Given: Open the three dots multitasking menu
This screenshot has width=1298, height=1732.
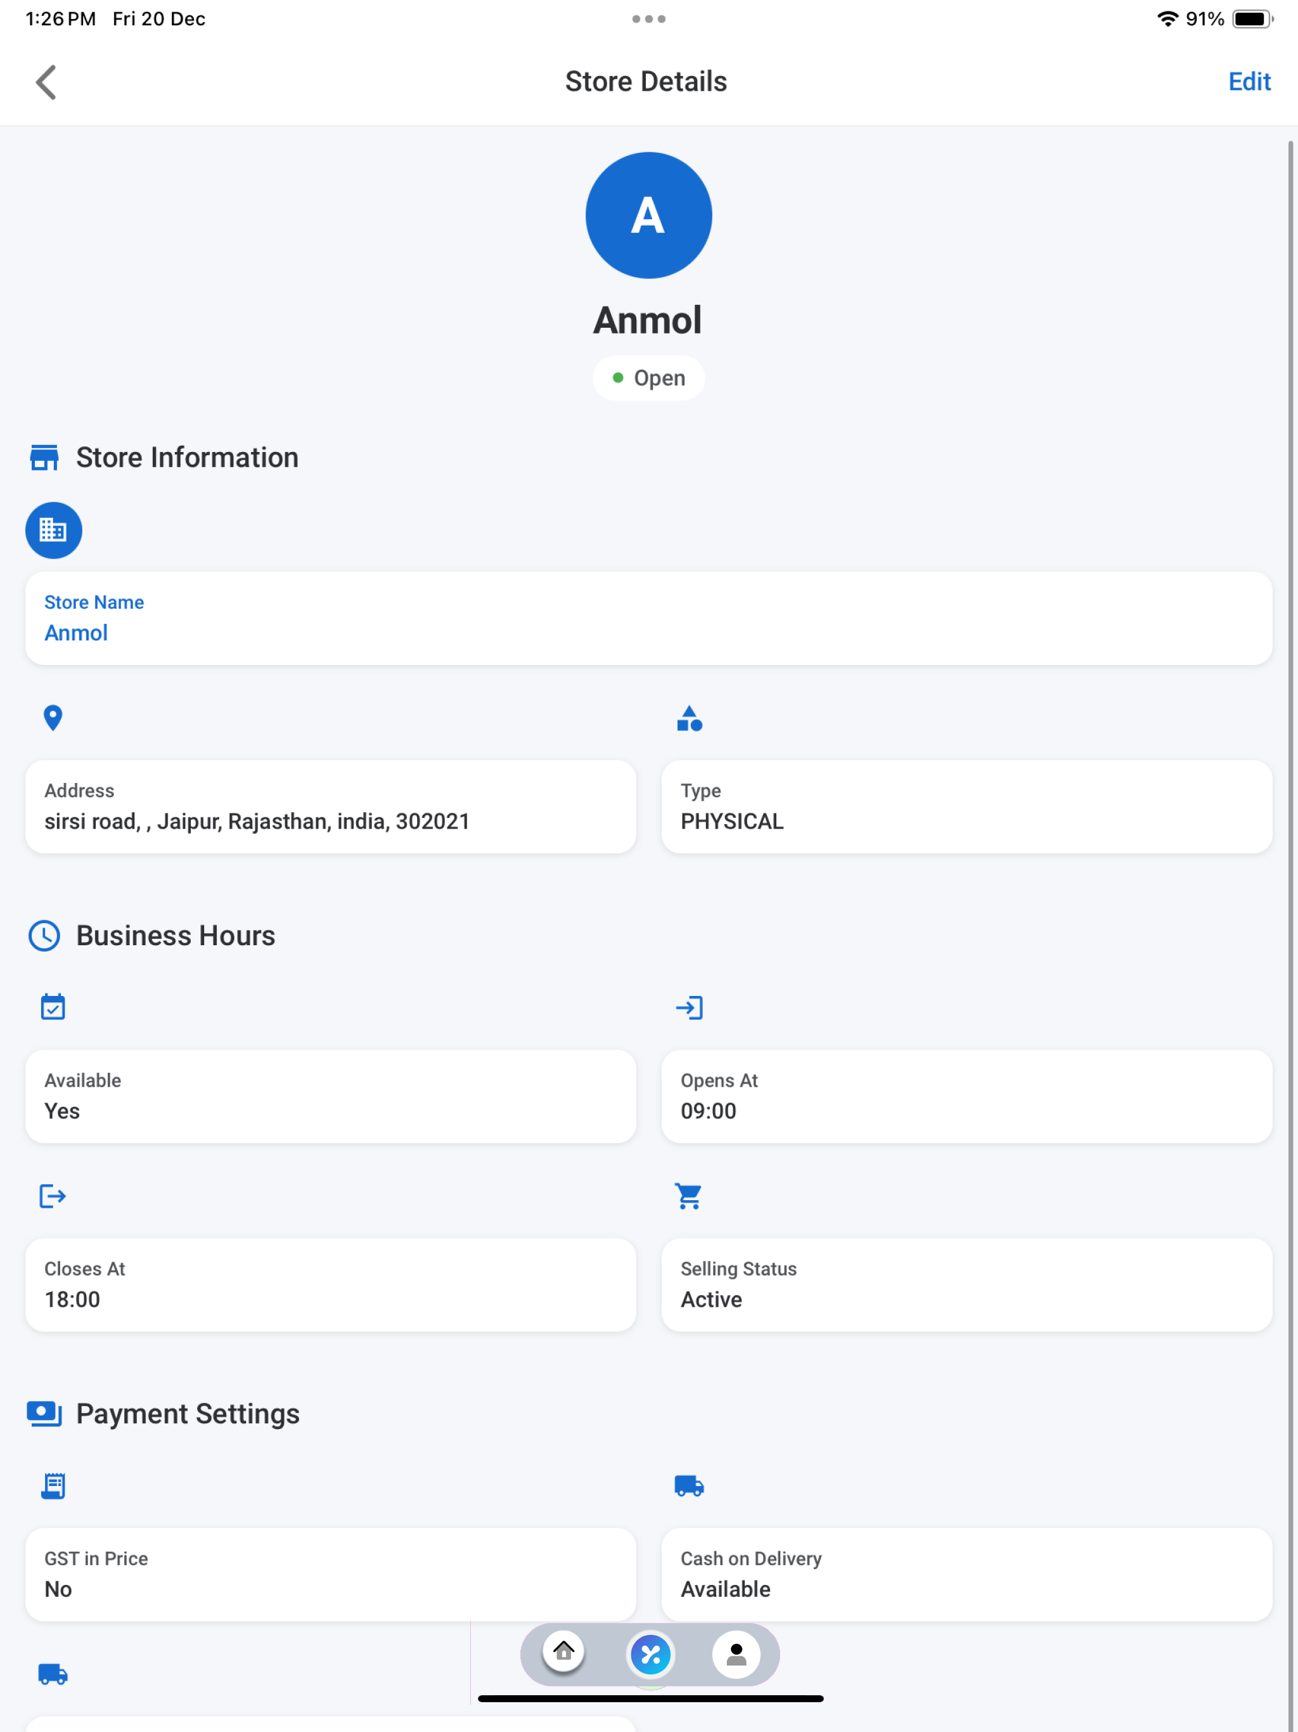Looking at the screenshot, I should [x=648, y=19].
